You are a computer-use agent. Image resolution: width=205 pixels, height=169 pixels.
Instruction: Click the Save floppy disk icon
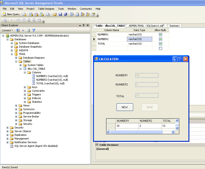(60, 14)
